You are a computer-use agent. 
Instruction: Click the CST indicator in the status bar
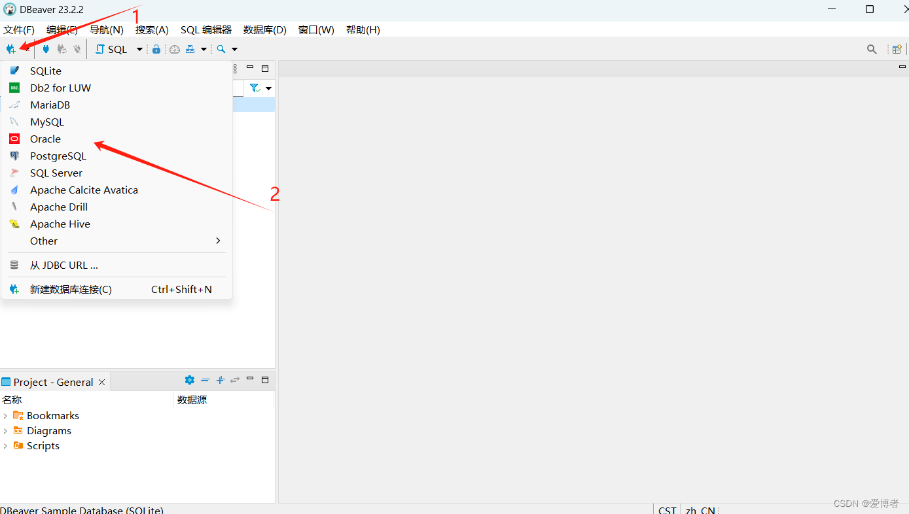tap(667, 509)
